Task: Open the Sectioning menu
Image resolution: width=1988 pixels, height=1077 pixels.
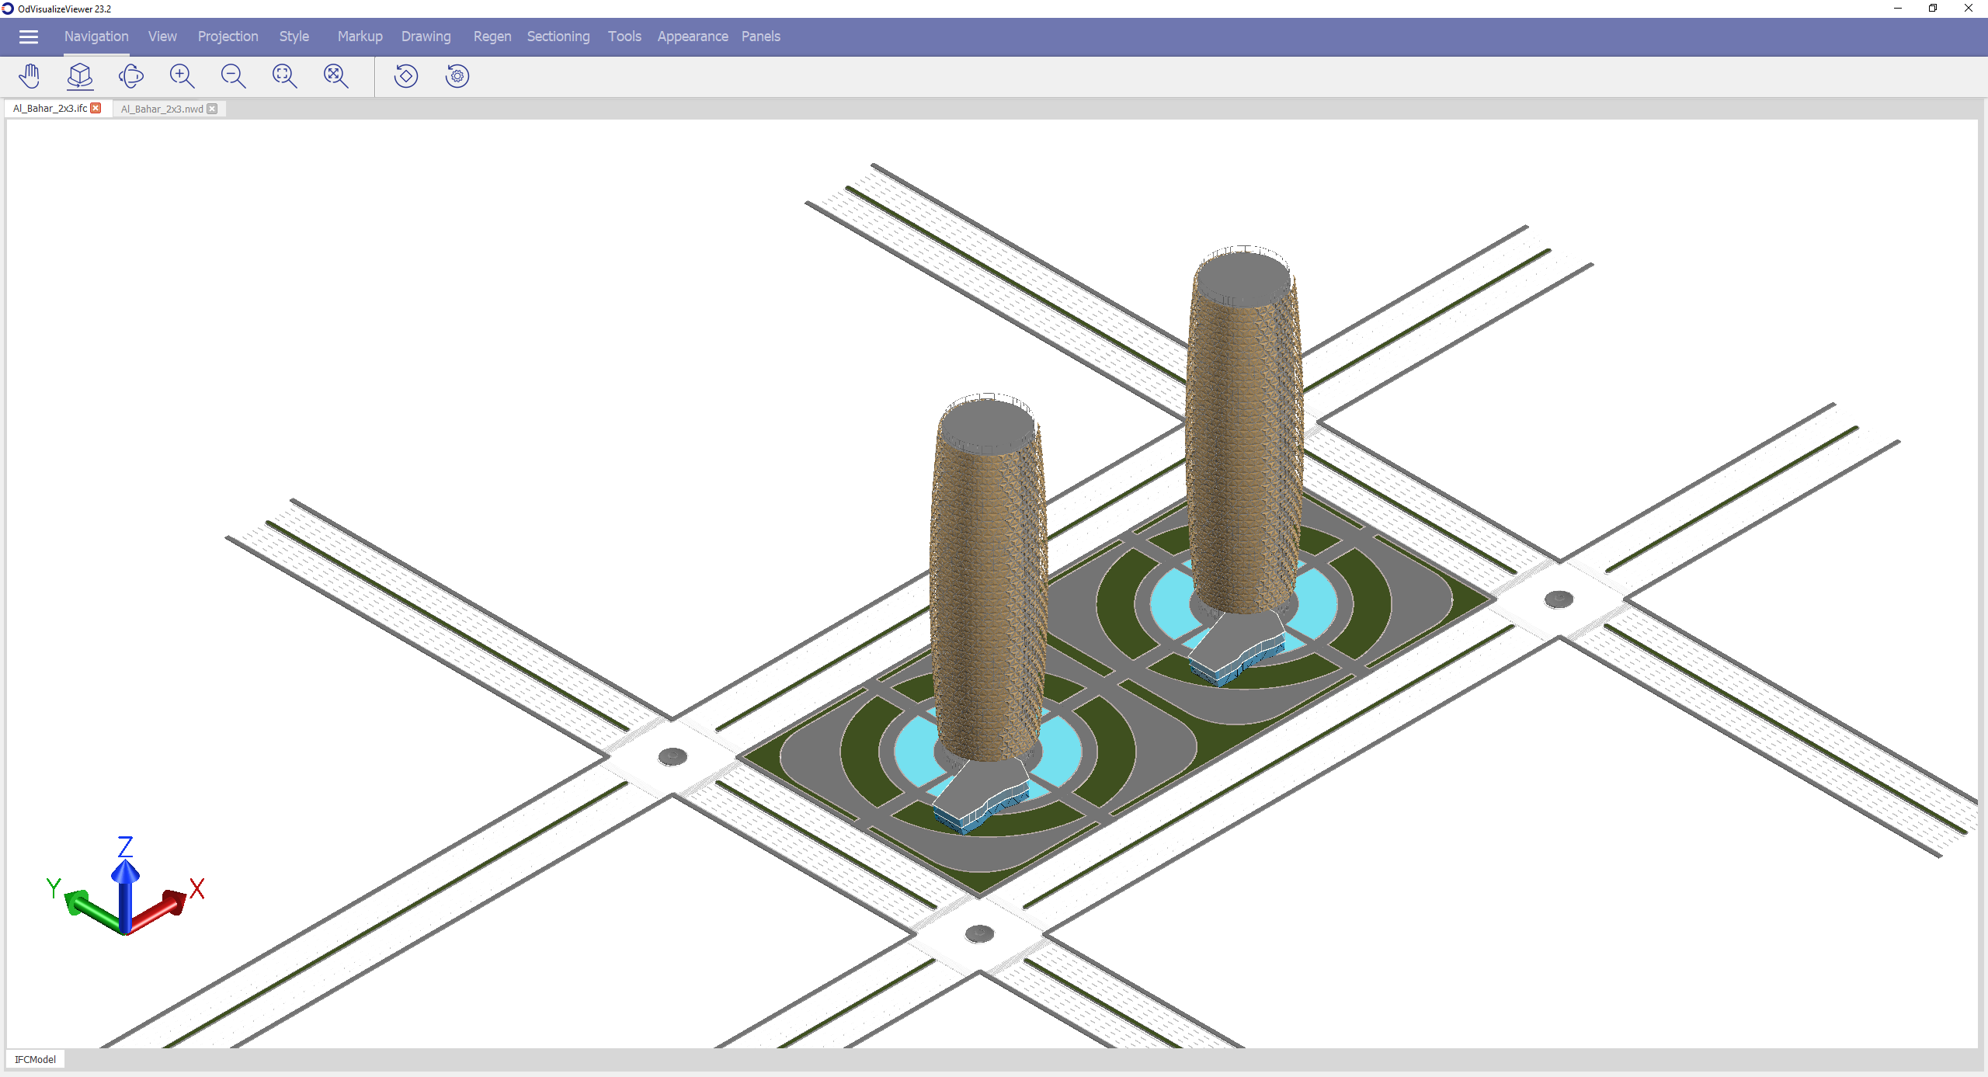Action: coord(558,36)
